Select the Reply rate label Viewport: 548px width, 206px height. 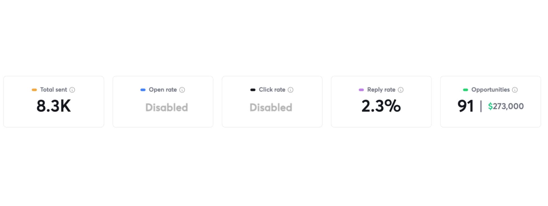click(381, 90)
